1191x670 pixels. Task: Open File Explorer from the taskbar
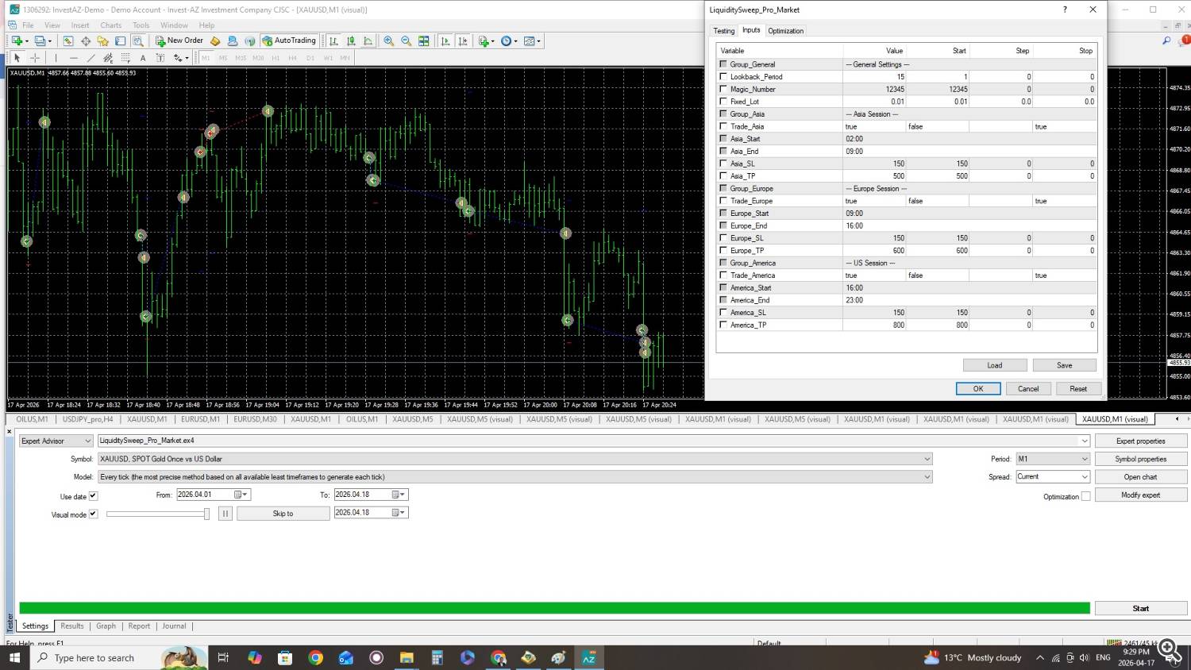click(x=407, y=657)
